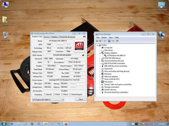Open the Firefox user folder desktop icon
The image size is (169, 126).
(x=5, y=21)
